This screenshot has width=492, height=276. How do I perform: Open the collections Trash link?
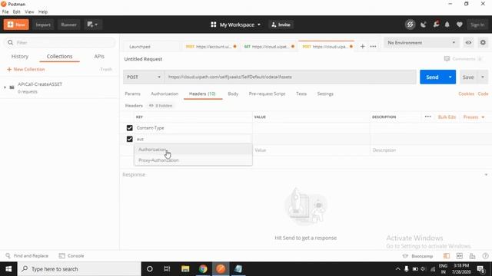[106, 69]
